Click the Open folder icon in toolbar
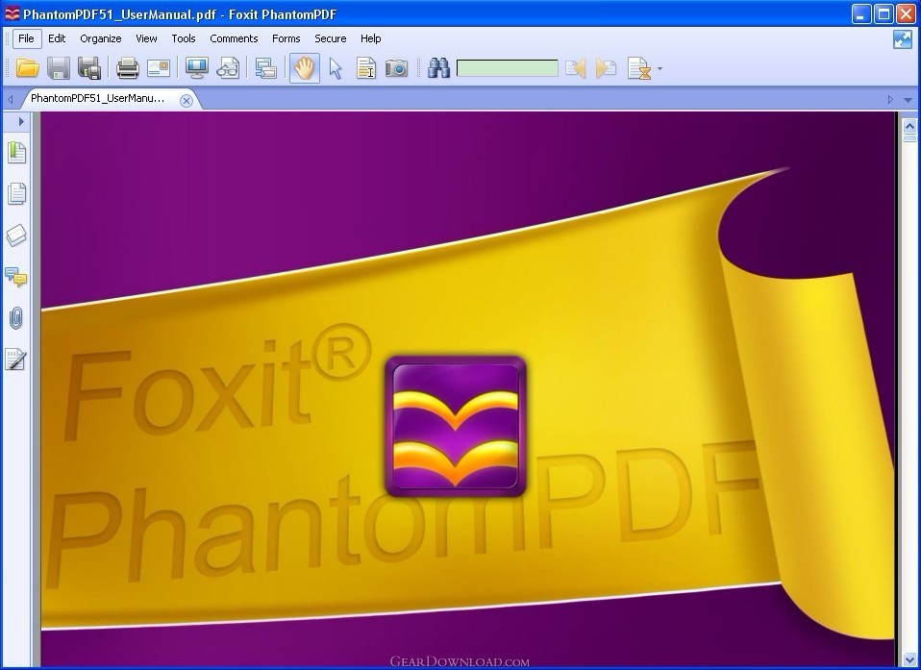Viewport: 921px width, 670px height. pos(27,68)
